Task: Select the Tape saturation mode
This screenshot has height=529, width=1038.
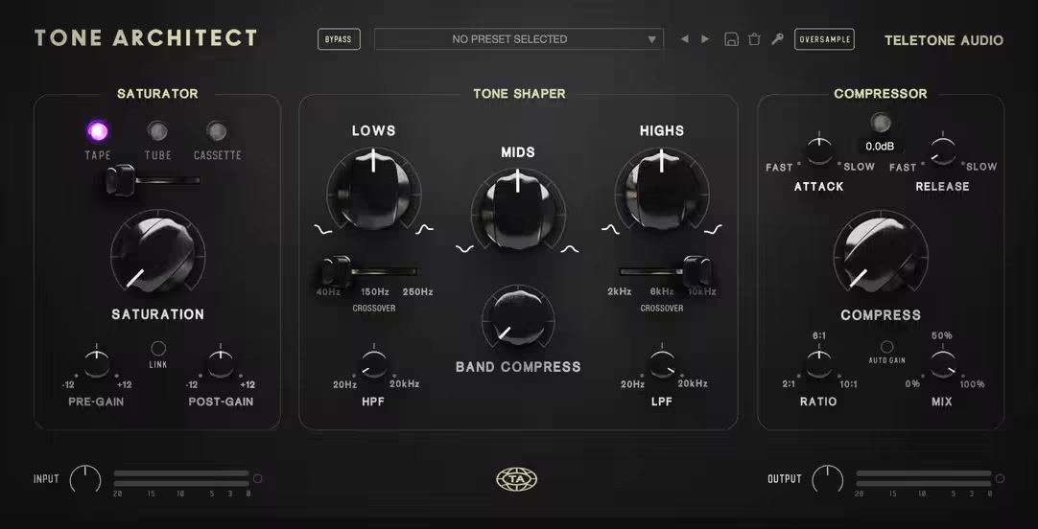Action: [98, 131]
